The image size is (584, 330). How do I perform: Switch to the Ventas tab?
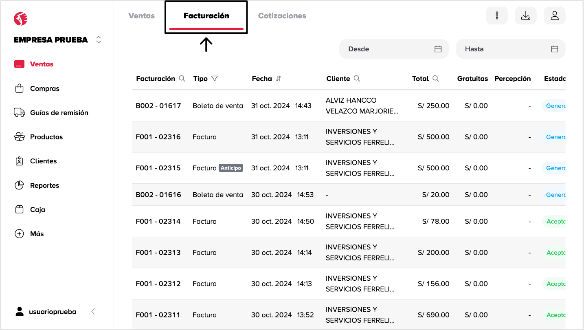[x=141, y=16]
